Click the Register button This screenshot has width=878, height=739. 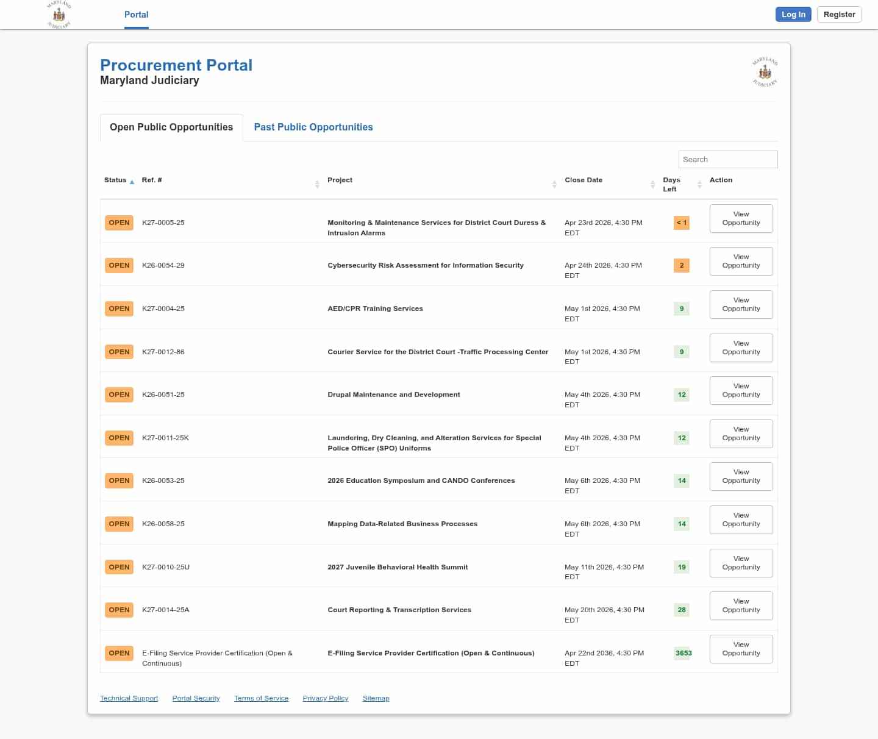click(x=839, y=15)
